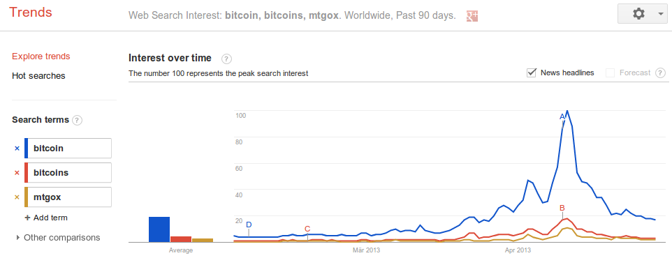Open the Trends logo link
This screenshot has height=258, width=672.
coord(31,13)
